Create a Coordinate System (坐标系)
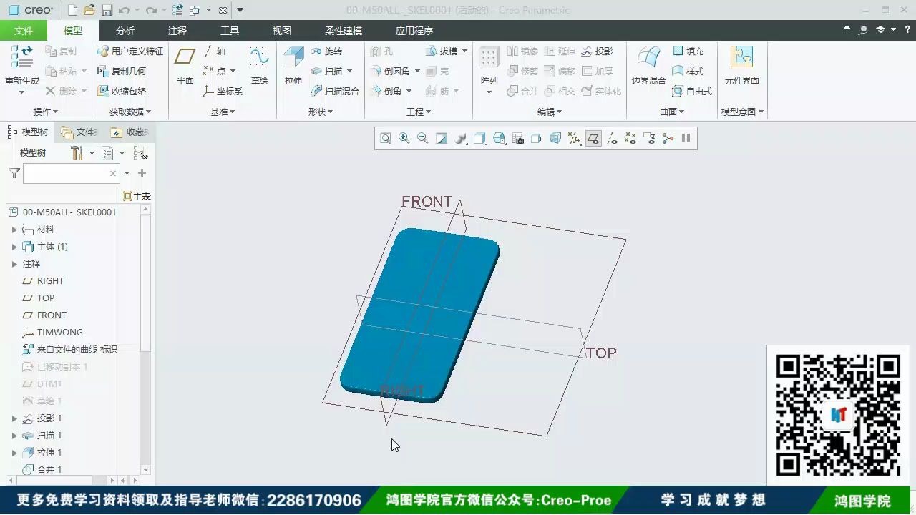This screenshot has width=916, height=515. click(x=223, y=91)
